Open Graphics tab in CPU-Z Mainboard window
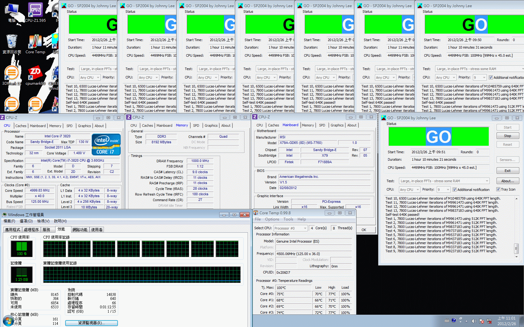 [x=337, y=125]
